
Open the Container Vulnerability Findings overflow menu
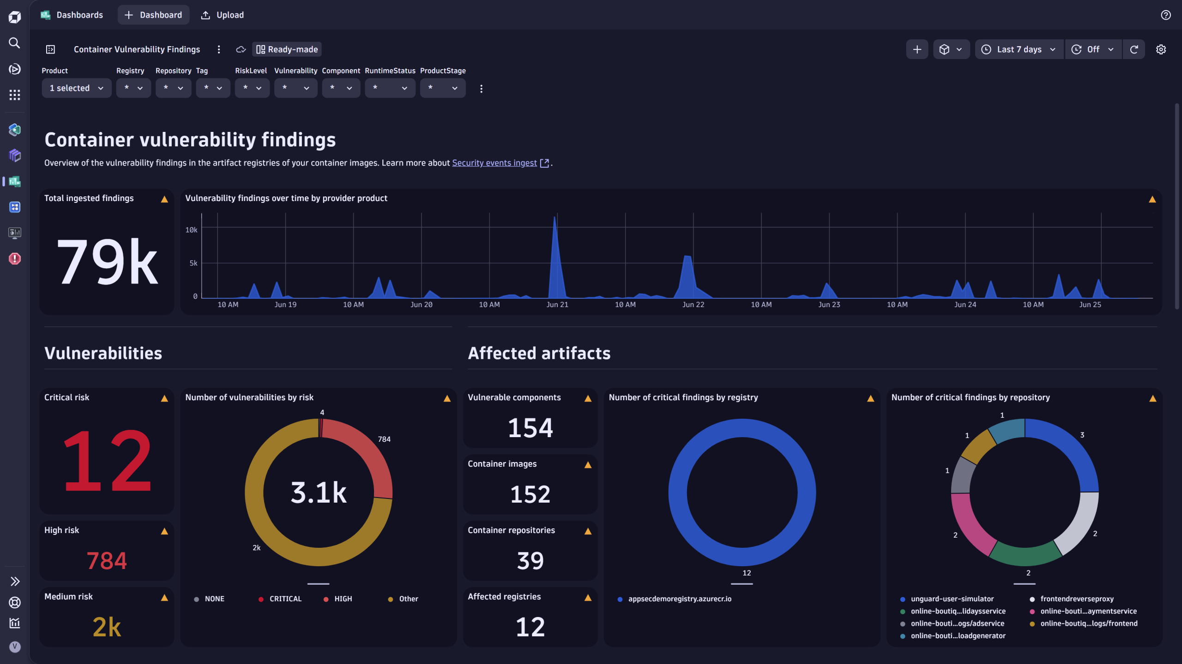click(218, 49)
